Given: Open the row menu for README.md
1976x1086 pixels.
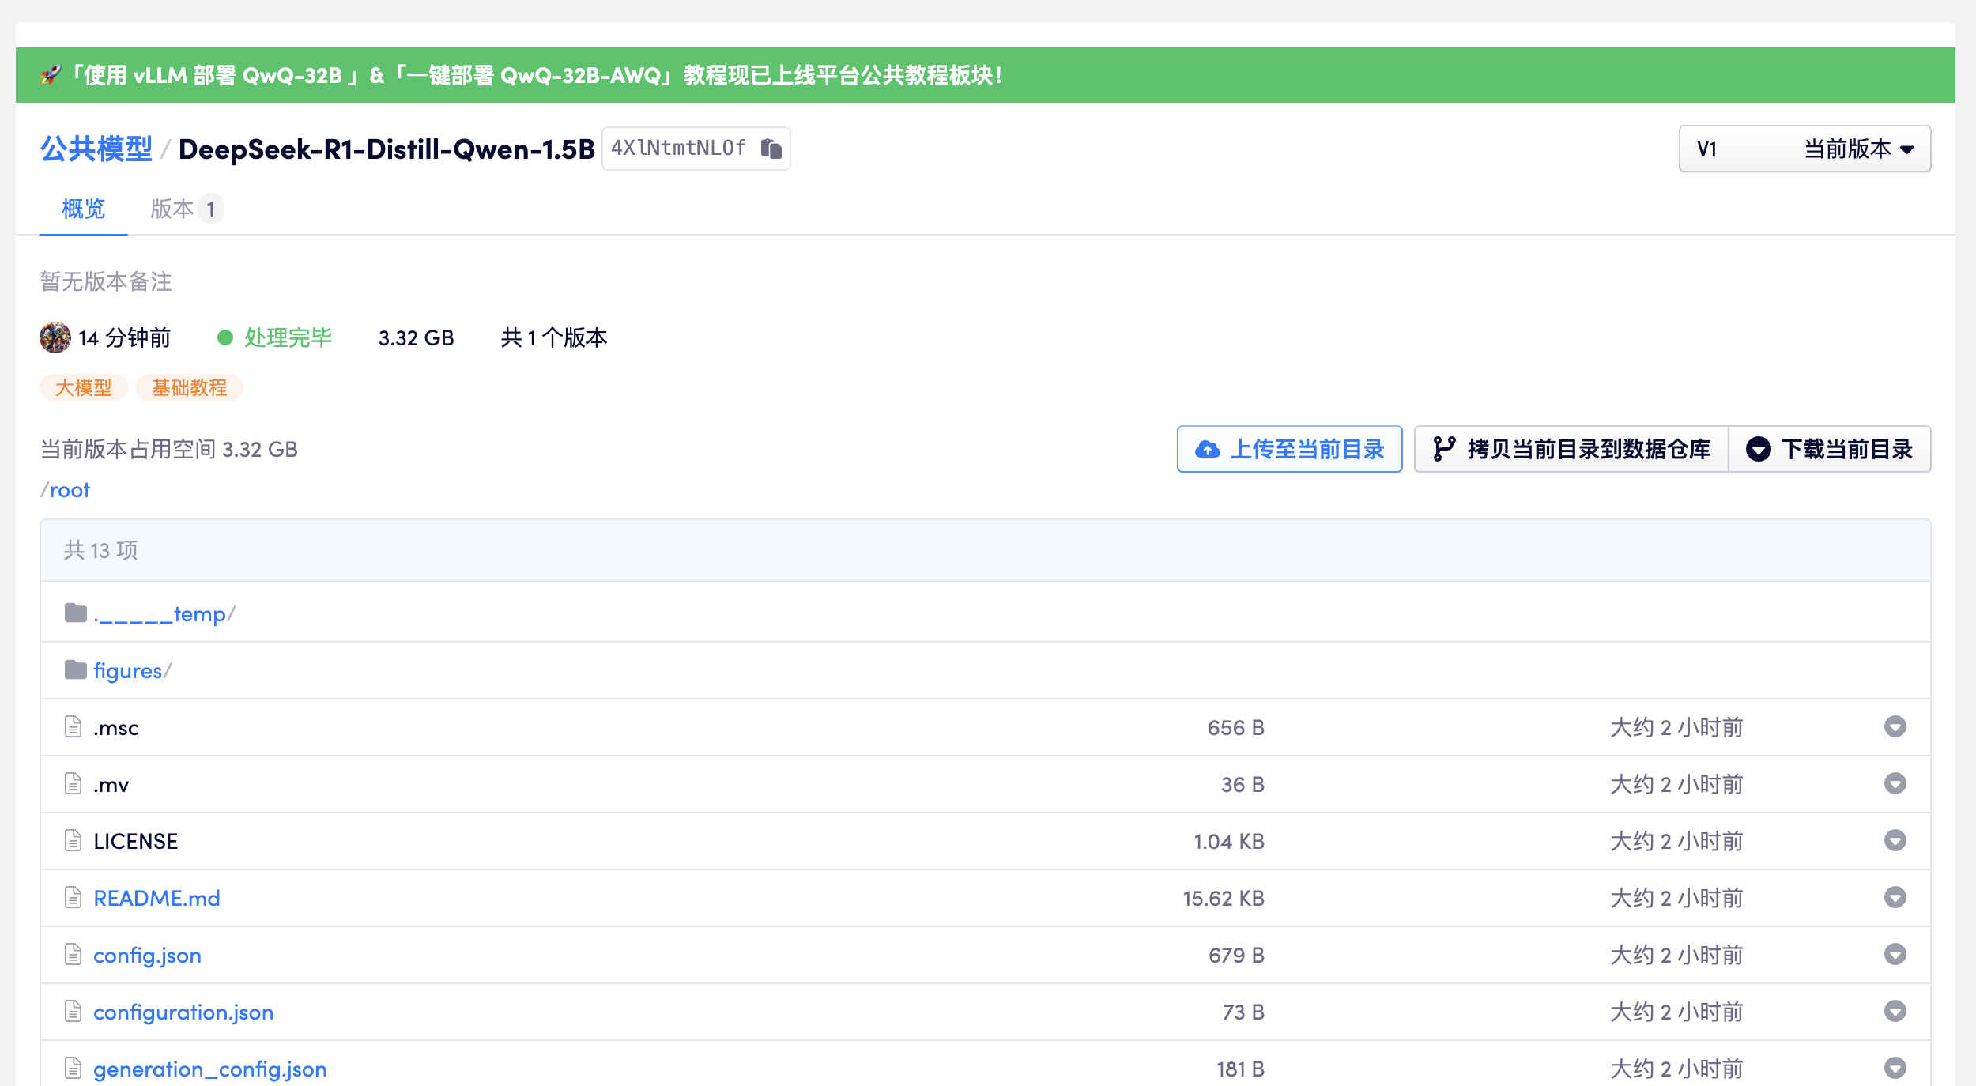Looking at the screenshot, I should coord(1895,897).
